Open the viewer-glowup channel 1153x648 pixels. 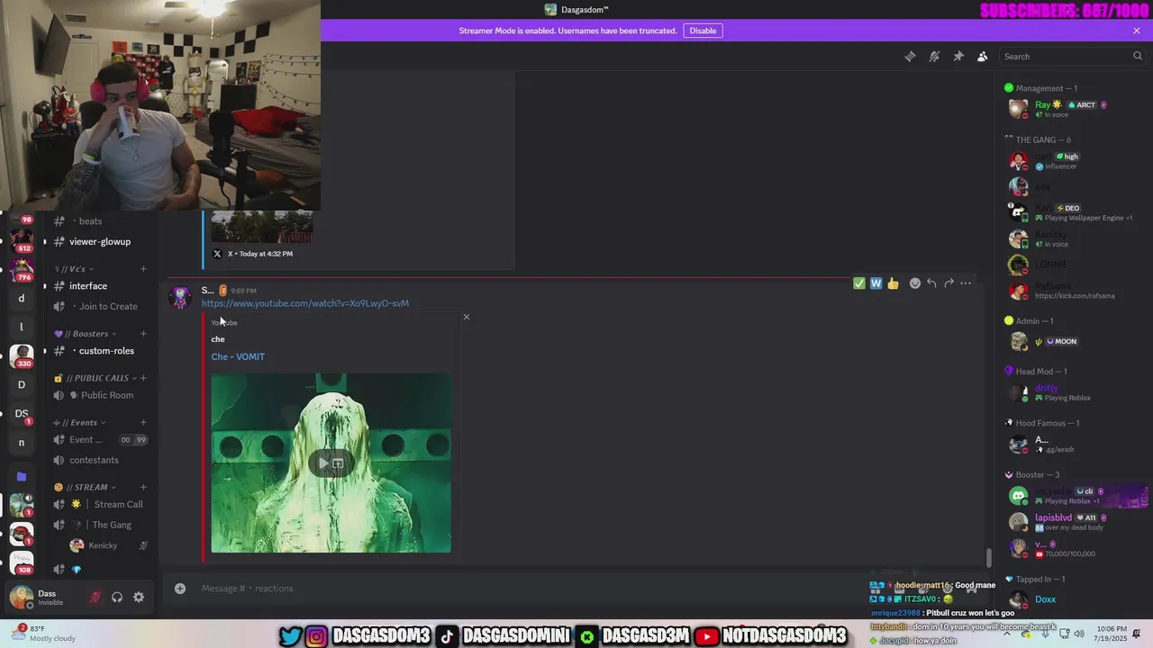tap(100, 241)
